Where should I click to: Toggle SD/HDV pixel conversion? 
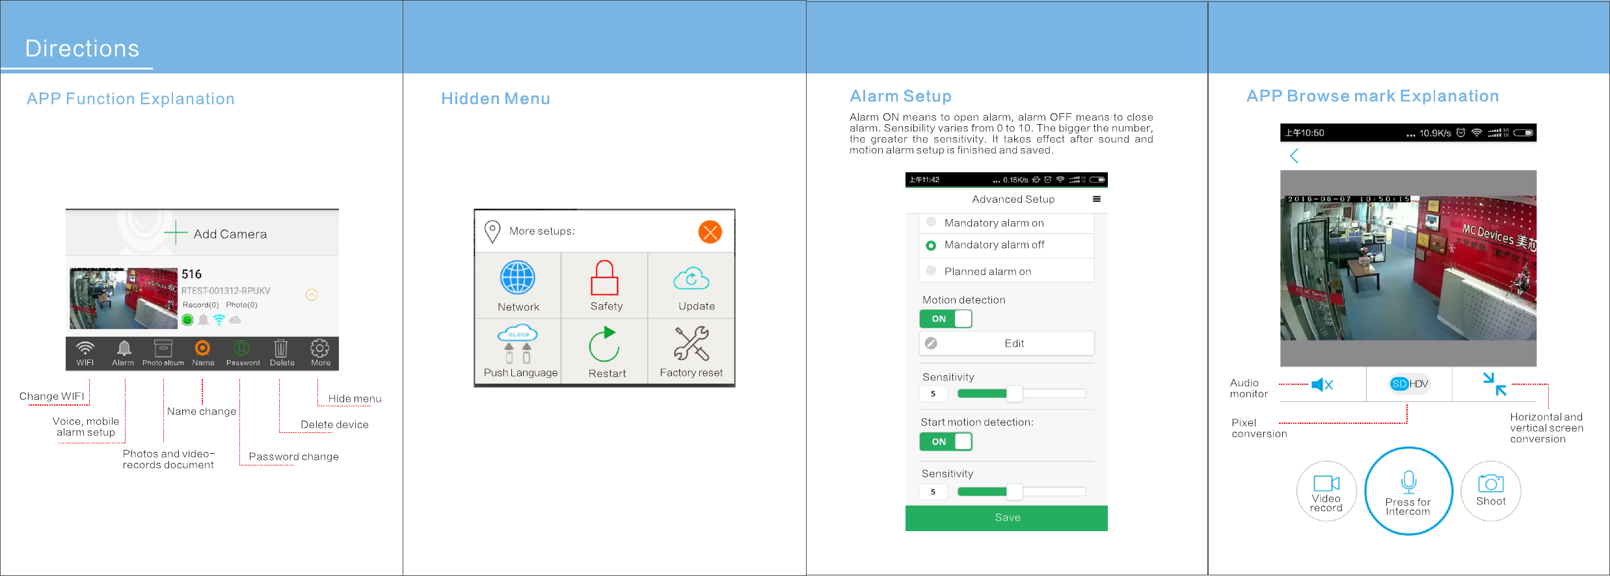tap(1409, 384)
